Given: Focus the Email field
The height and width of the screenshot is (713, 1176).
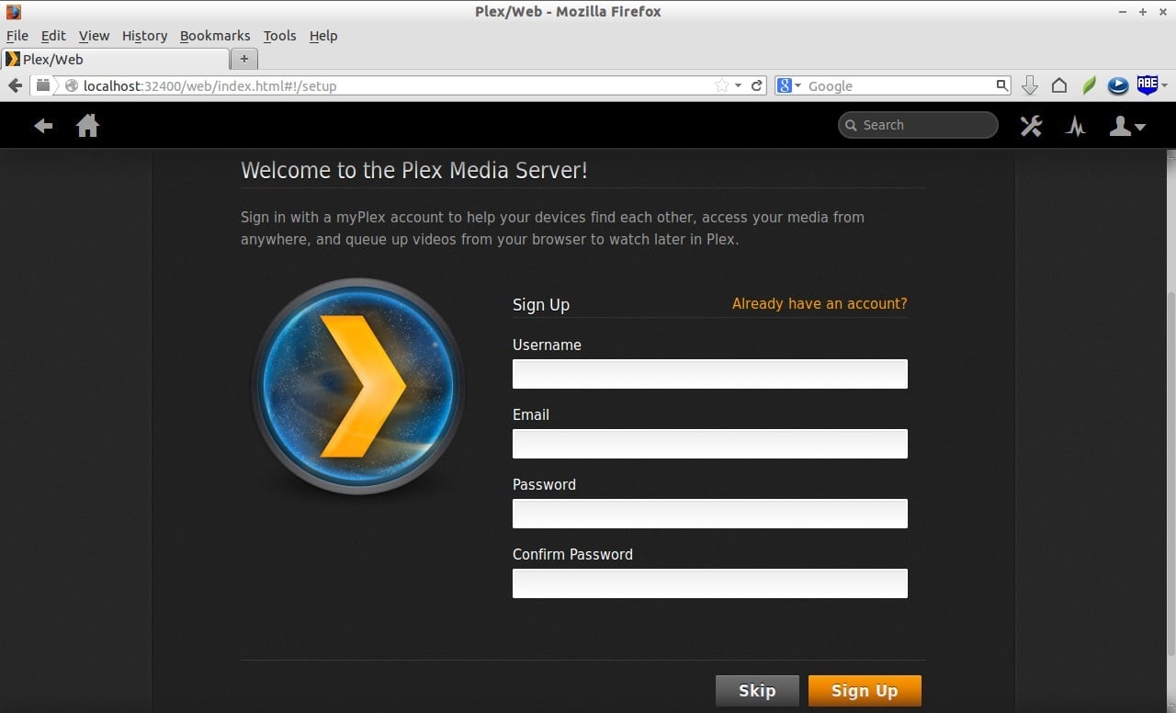Looking at the screenshot, I should click(x=710, y=444).
